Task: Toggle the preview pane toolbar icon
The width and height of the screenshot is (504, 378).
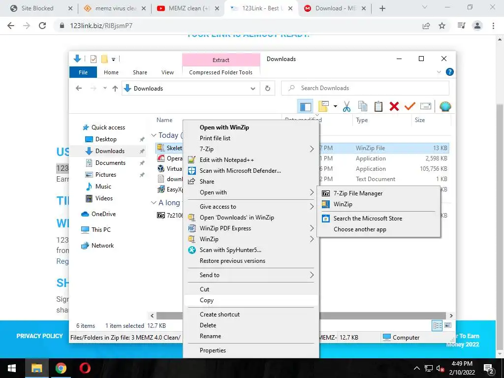Action: coord(305,106)
